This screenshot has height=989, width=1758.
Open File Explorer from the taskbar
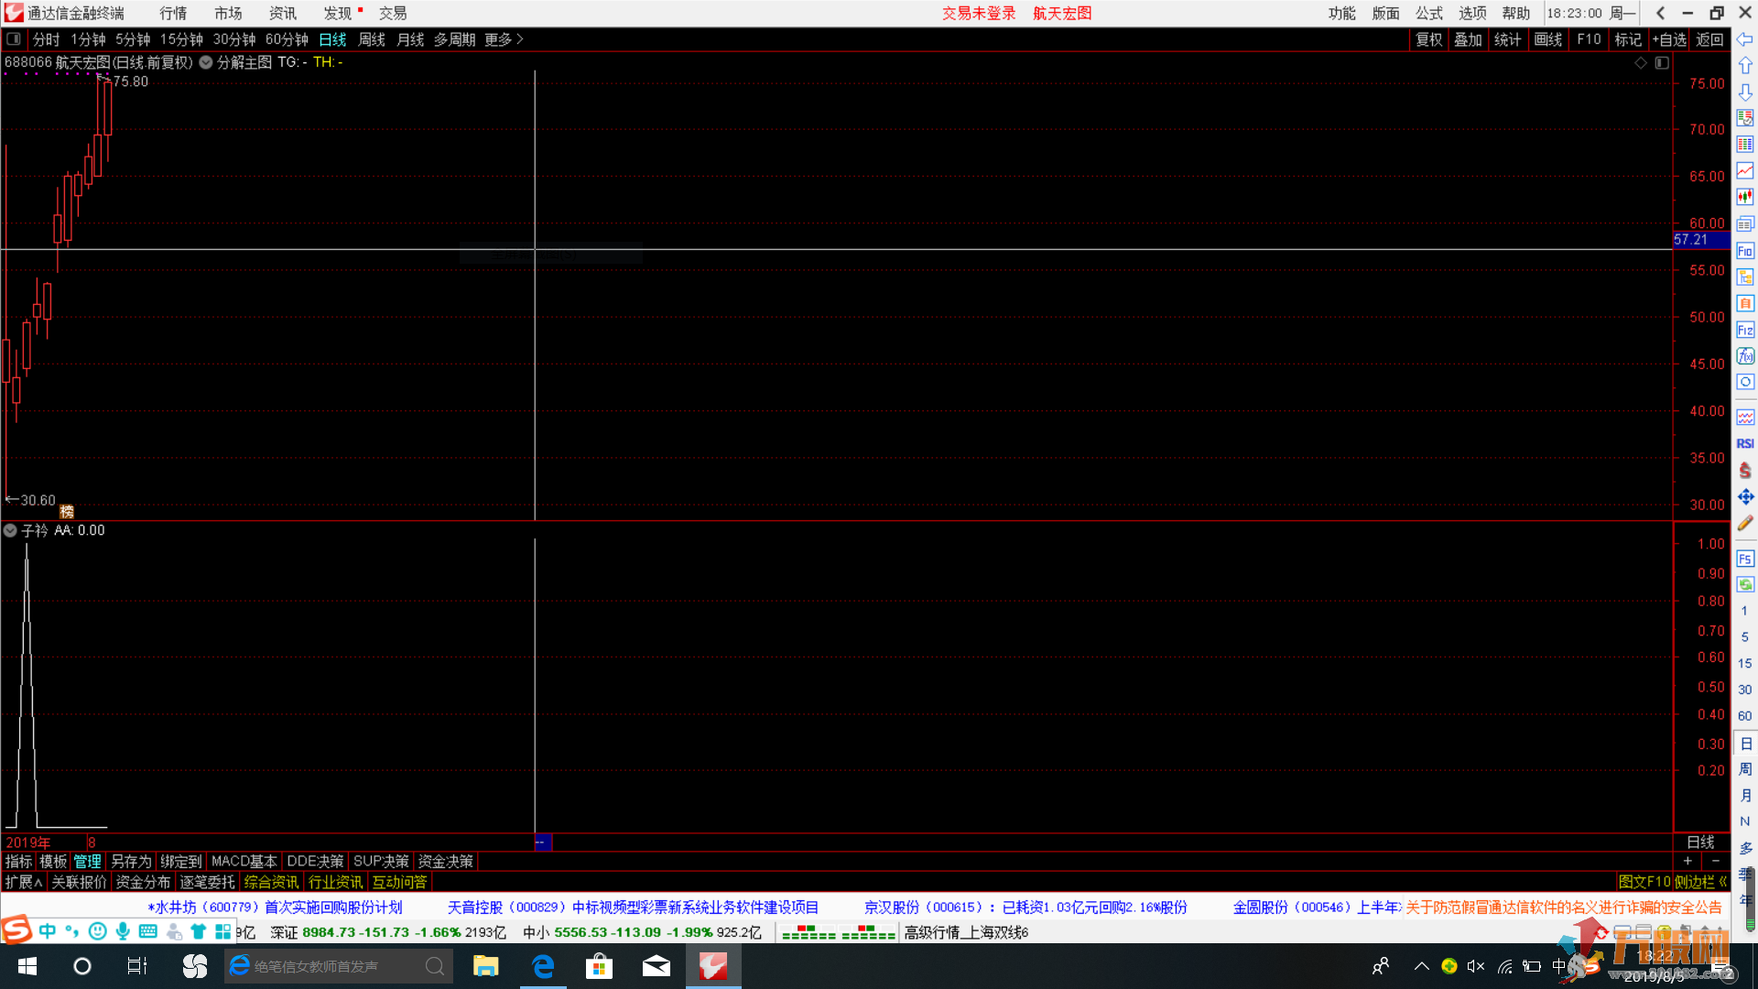pos(485,966)
